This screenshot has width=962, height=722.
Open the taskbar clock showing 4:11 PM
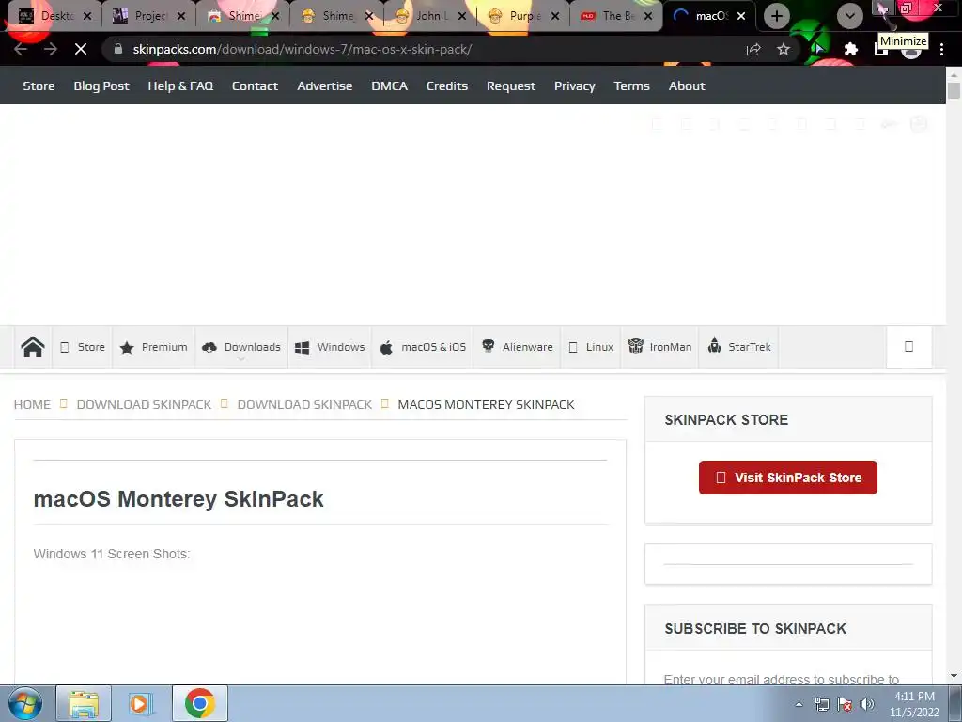(914, 704)
